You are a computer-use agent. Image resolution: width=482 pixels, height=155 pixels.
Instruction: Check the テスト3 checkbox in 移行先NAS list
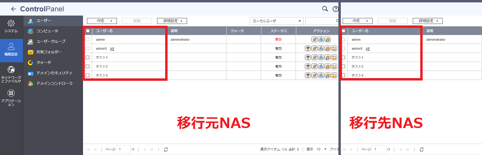coord(344,75)
